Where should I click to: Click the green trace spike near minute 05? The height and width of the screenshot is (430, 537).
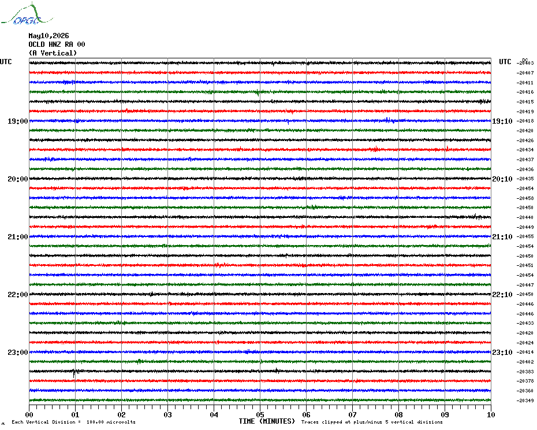click(x=258, y=92)
